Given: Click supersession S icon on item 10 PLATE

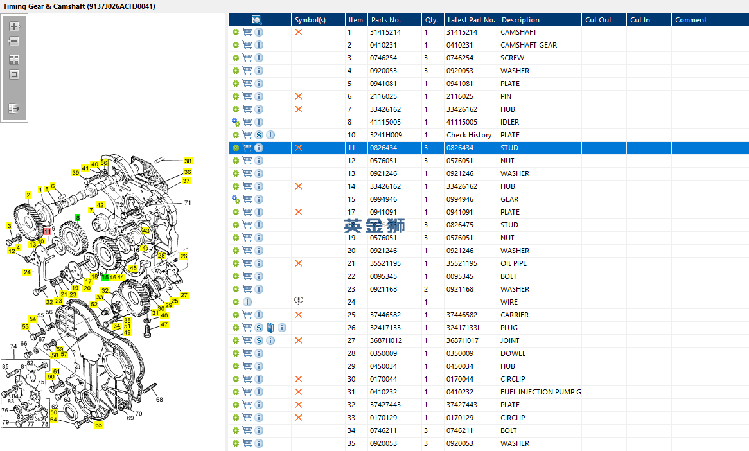Looking at the screenshot, I should [259, 135].
